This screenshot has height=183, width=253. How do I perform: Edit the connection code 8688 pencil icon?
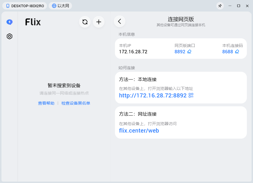pos(237,52)
